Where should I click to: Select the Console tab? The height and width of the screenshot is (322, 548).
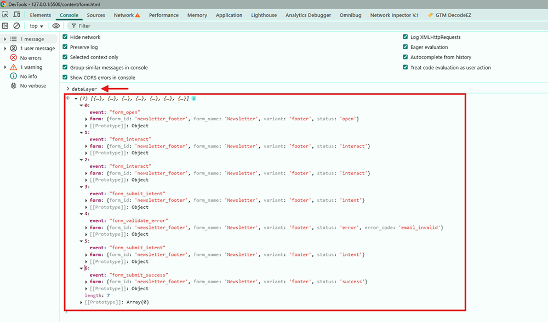pos(69,15)
